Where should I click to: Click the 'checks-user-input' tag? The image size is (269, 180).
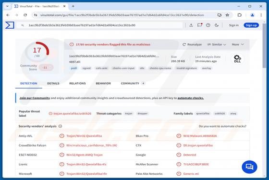coord(123,68)
